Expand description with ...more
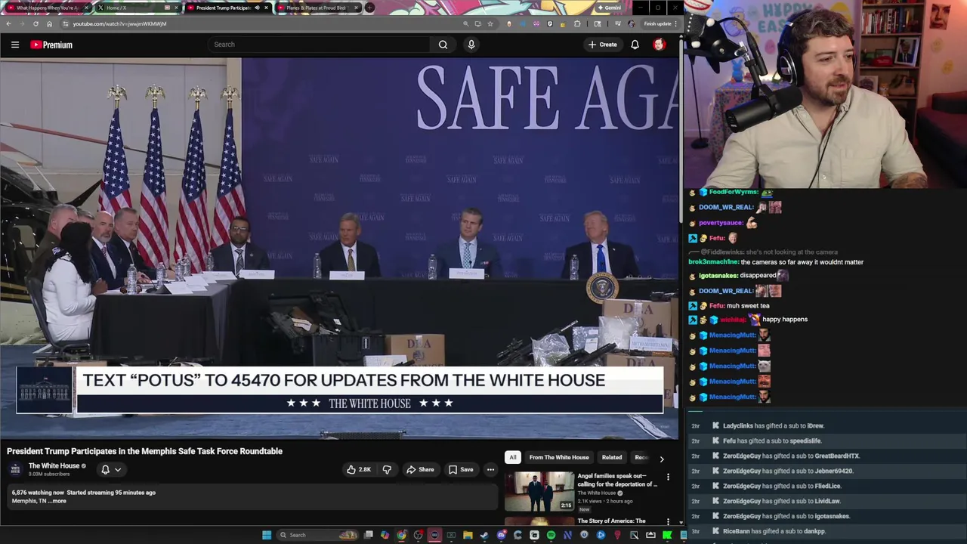The image size is (967, 544). click(x=58, y=501)
